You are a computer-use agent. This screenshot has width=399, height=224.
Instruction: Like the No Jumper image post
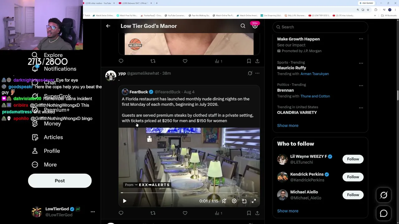click(185, 61)
